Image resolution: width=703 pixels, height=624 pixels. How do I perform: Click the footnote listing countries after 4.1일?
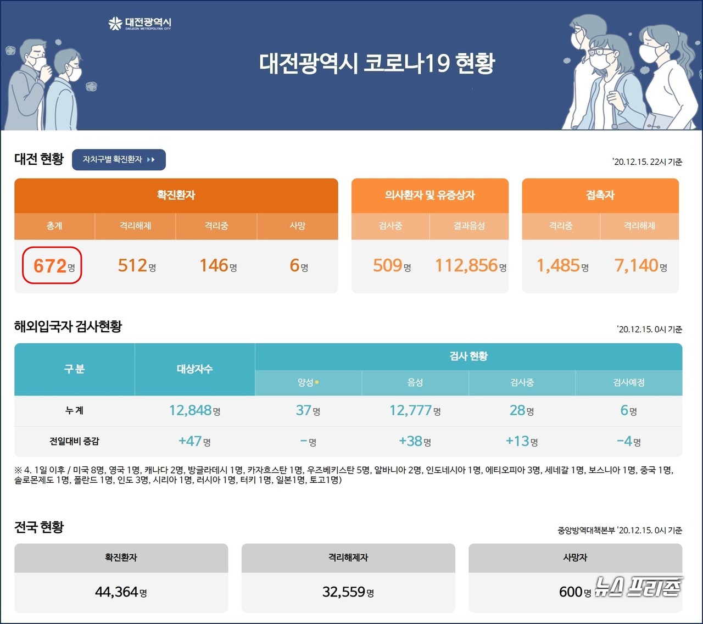tap(344, 475)
